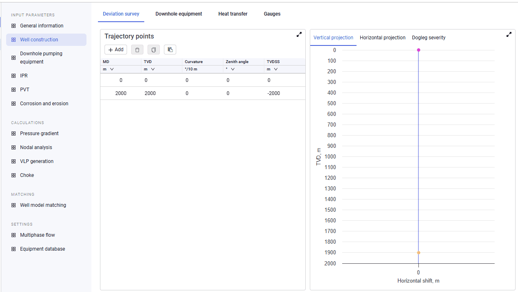Click the paste clipboard icon in toolbar
The image size is (518, 292).
(x=170, y=50)
